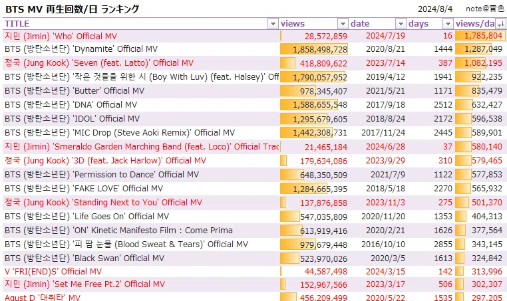The height and width of the screenshot is (301, 507).
Task: Select Jimin 'Set Me Free Pt.2' title
Action: [x=84, y=284]
